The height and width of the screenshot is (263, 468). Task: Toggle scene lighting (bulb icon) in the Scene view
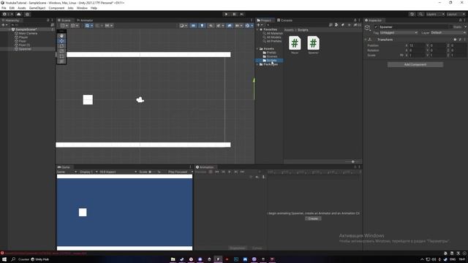202,26
